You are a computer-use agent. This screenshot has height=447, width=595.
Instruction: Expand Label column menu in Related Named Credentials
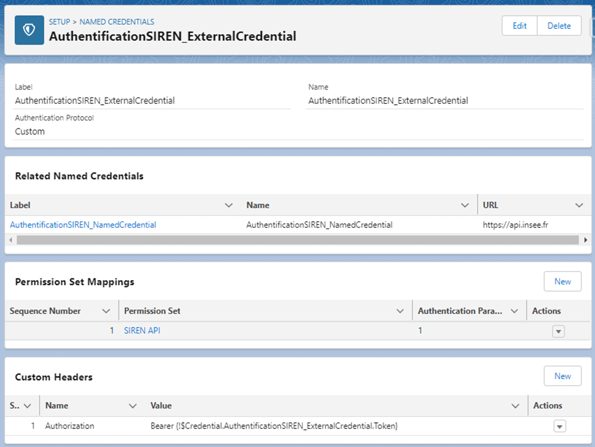coord(229,205)
